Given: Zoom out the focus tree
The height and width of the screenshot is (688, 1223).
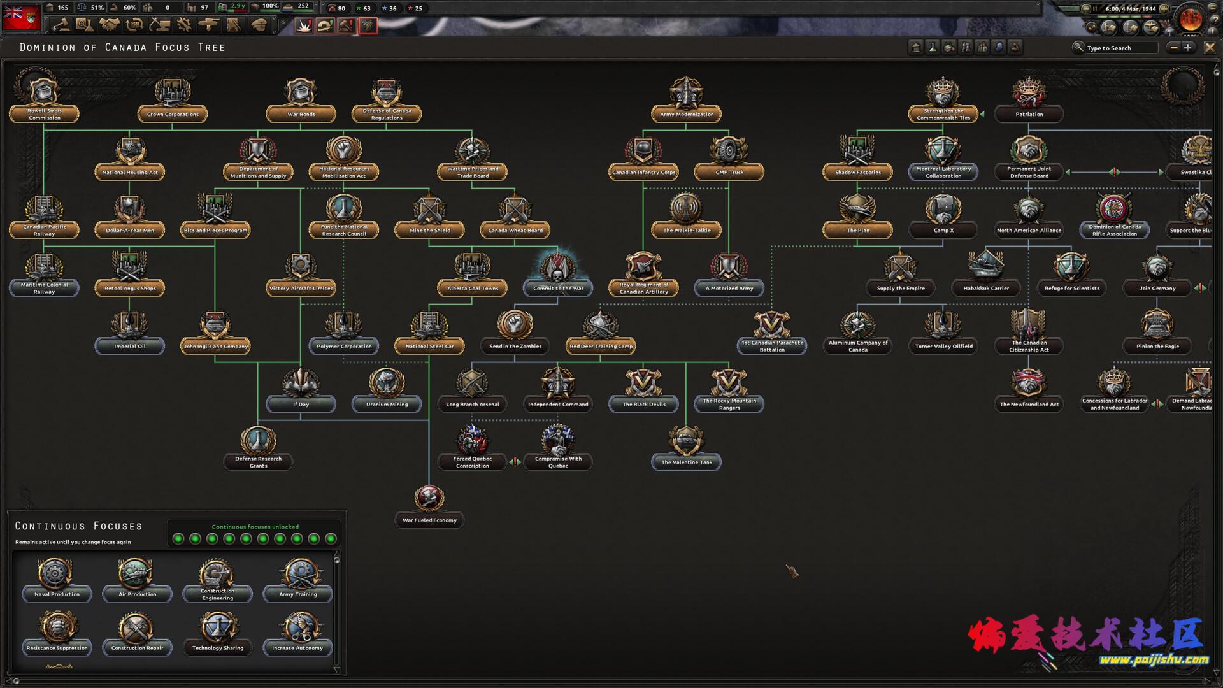Looking at the screenshot, I should click(1174, 47).
